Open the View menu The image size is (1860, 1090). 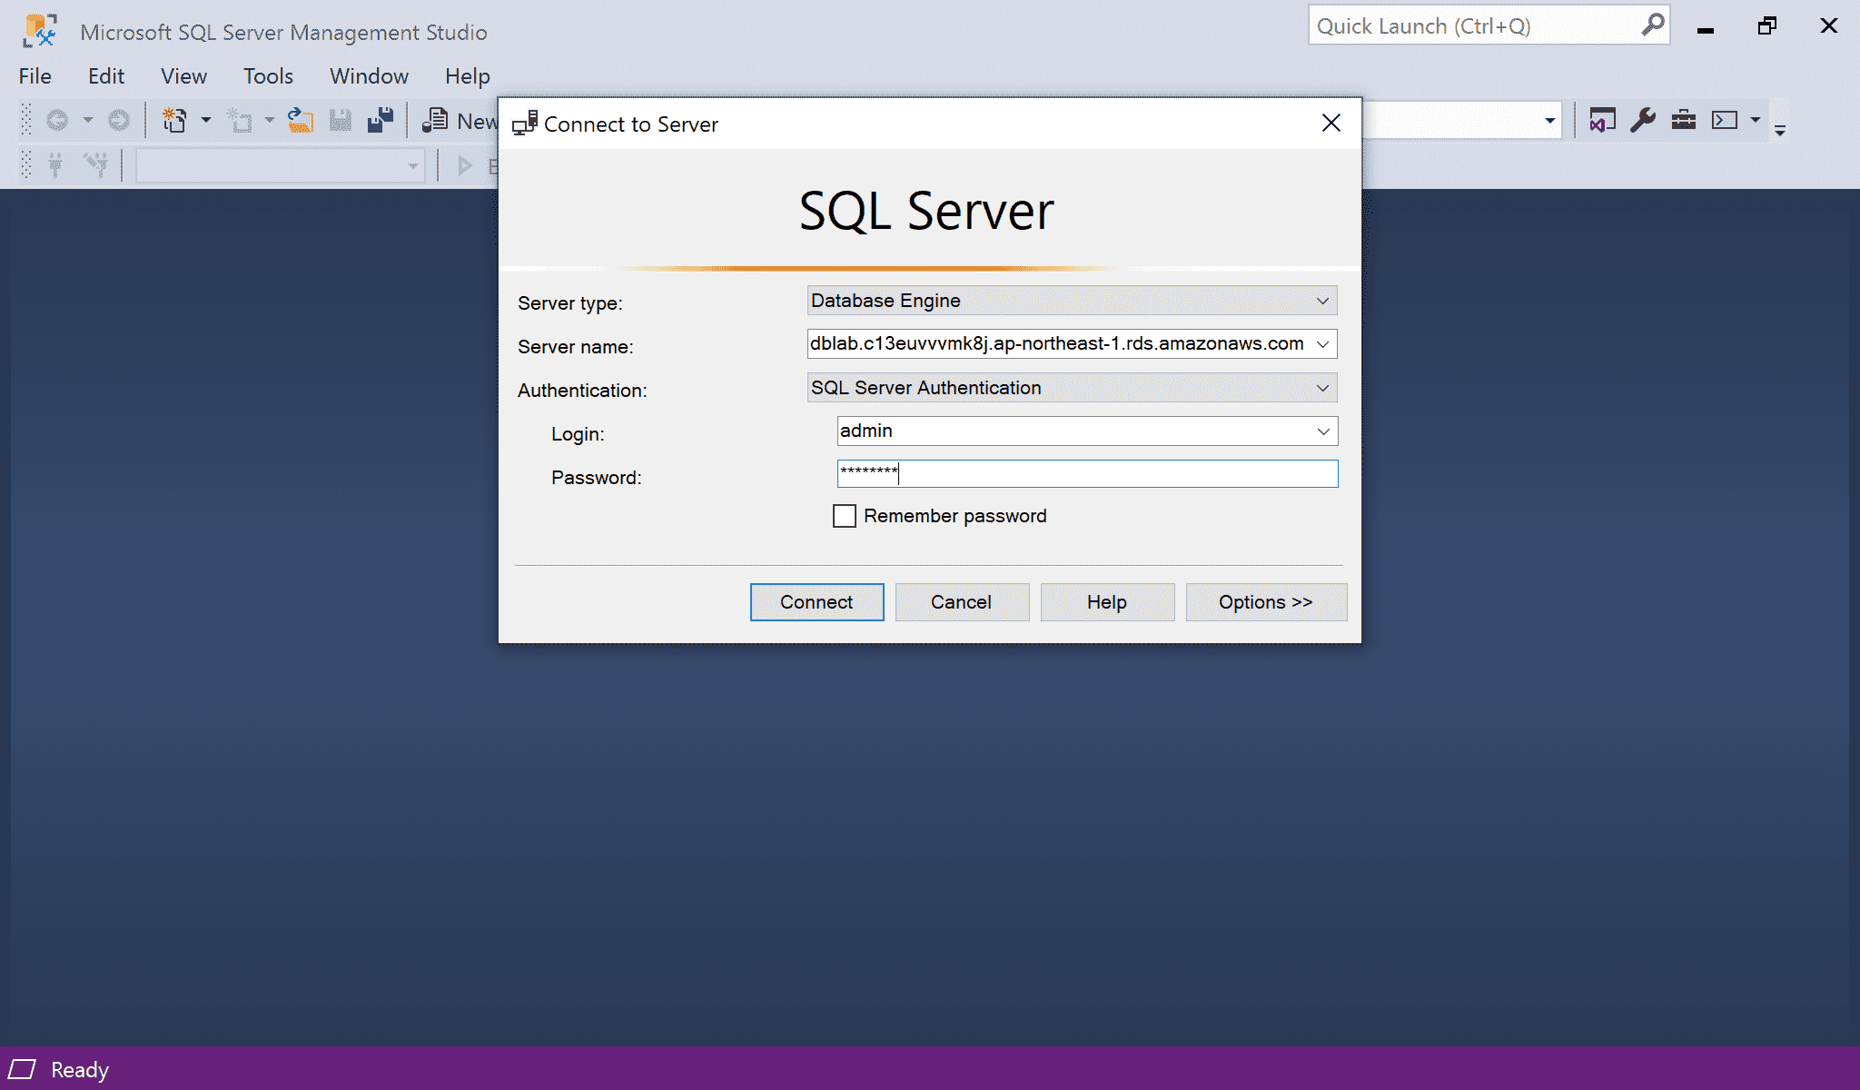coord(183,76)
